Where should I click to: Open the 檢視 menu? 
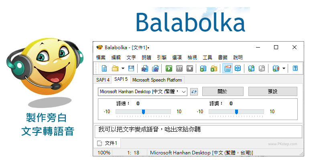pyautogui.click(x=192, y=58)
